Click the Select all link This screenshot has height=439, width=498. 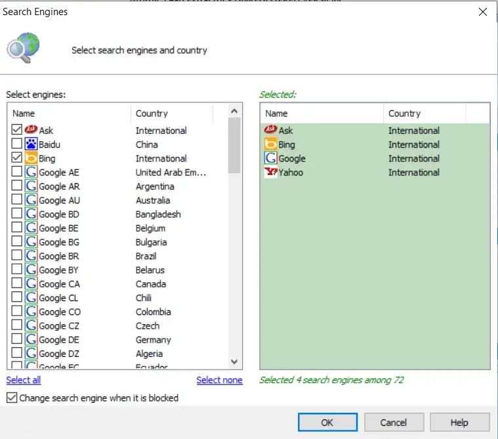click(x=24, y=380)
